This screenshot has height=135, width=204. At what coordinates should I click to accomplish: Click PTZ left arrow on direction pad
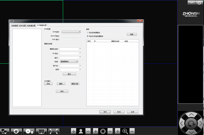[x=182, y=124]
